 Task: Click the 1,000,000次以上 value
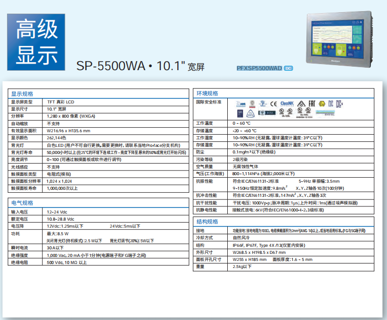pos(62,188)
